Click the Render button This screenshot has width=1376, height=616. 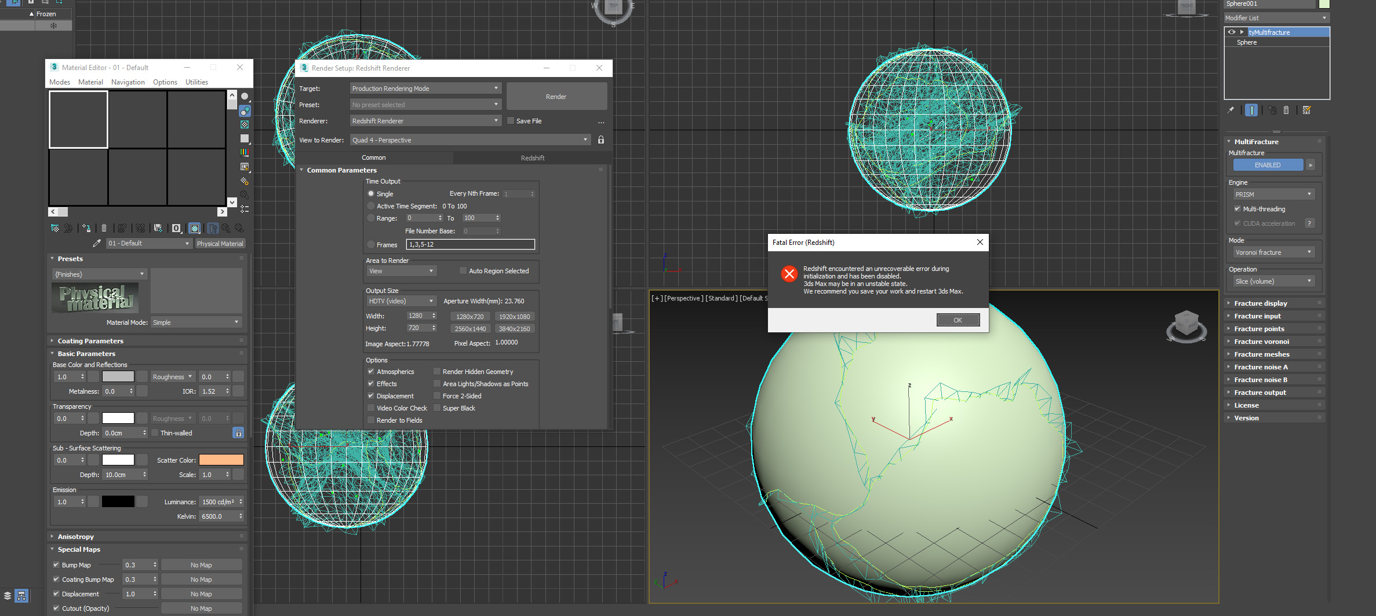pos(556,96)
